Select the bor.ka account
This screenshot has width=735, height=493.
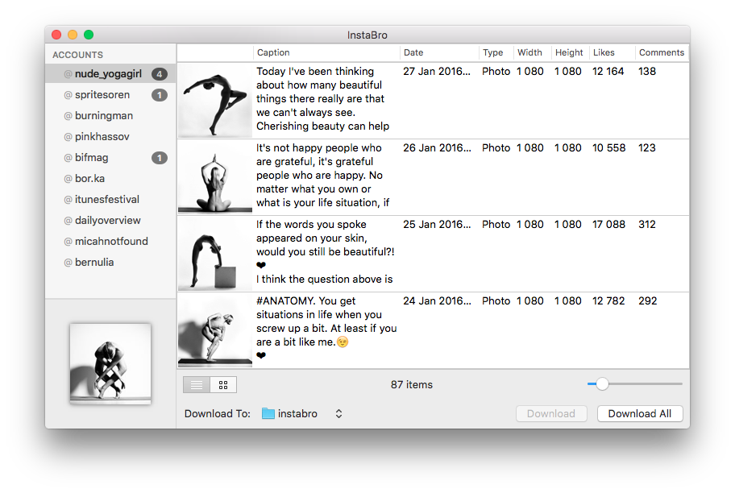110,179
